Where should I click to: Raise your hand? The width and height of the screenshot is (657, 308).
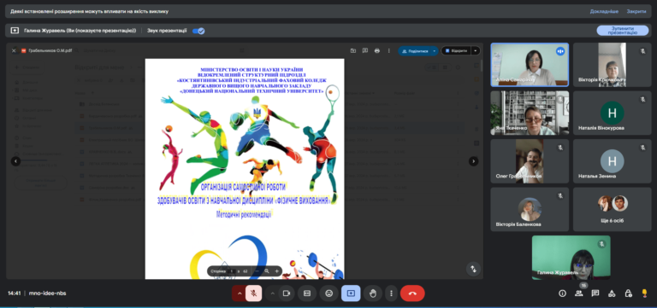[x=372, y=293]
